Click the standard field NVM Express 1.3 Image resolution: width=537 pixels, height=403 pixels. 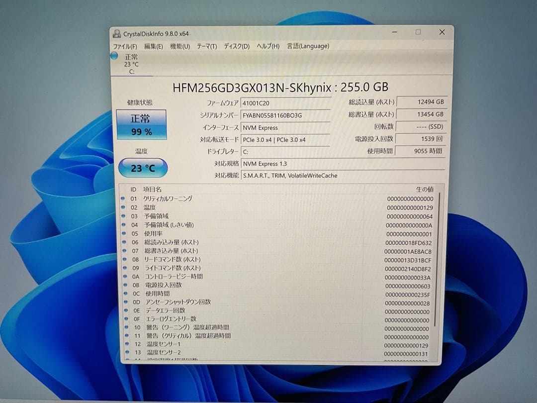coord(343,164)
